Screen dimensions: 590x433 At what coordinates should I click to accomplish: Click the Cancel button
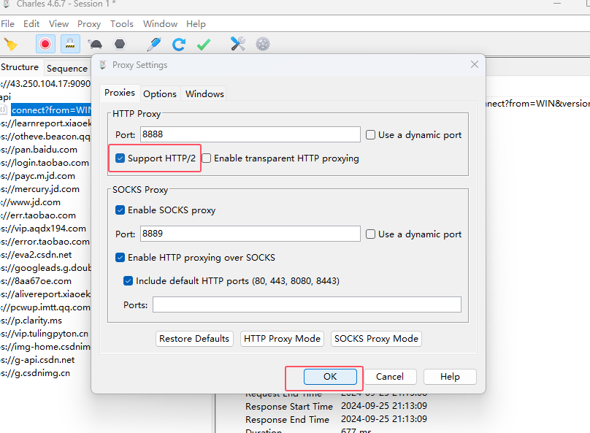389,376
